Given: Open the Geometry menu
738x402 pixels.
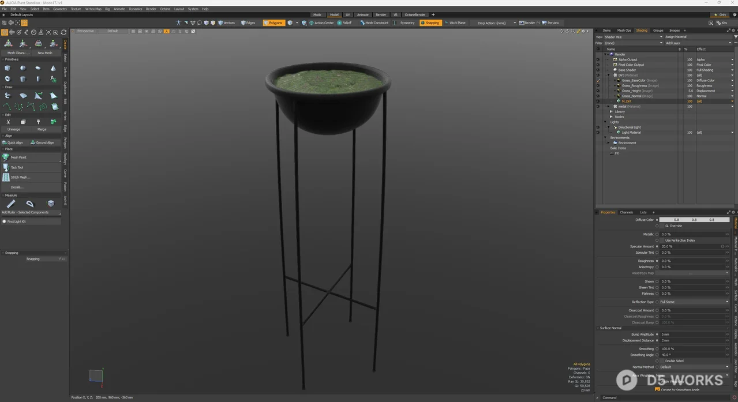Looking at the screenshot, I should 60,9.
